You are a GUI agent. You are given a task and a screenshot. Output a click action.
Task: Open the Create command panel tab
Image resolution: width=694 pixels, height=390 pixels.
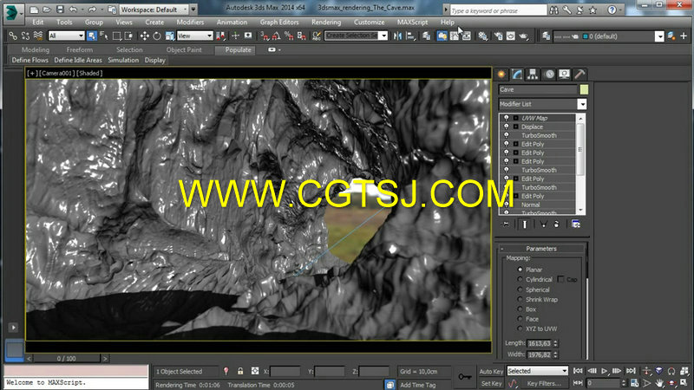click(x=501, y=75)
